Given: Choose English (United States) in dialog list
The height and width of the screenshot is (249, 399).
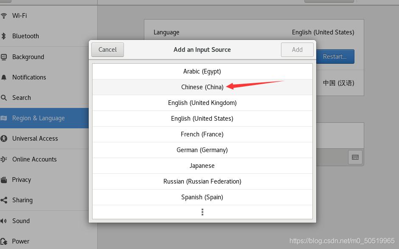Looking at the screenshot, I should [202, 119].
